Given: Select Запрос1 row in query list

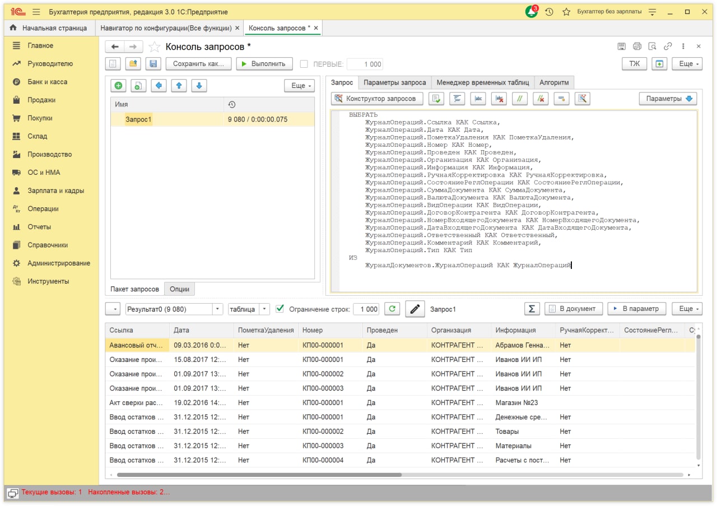Looking at the screenshot, I should pos(212,119).
